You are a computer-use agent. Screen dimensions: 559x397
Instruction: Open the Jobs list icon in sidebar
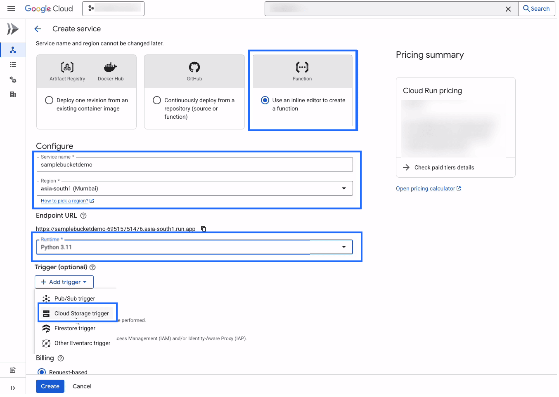[13, 64]
